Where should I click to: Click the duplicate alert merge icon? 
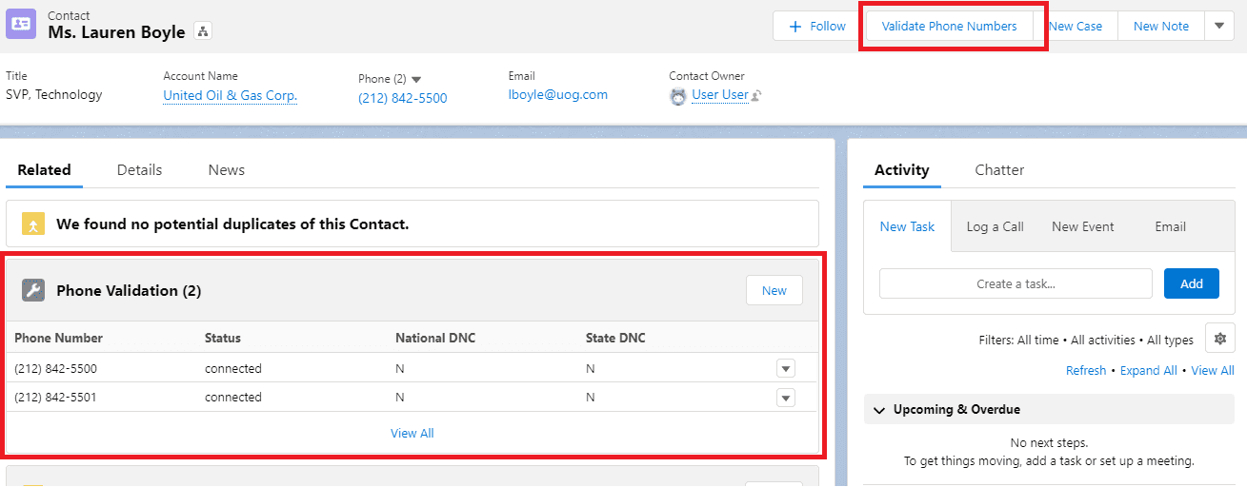pyautogui.click(x=33, y=225)
